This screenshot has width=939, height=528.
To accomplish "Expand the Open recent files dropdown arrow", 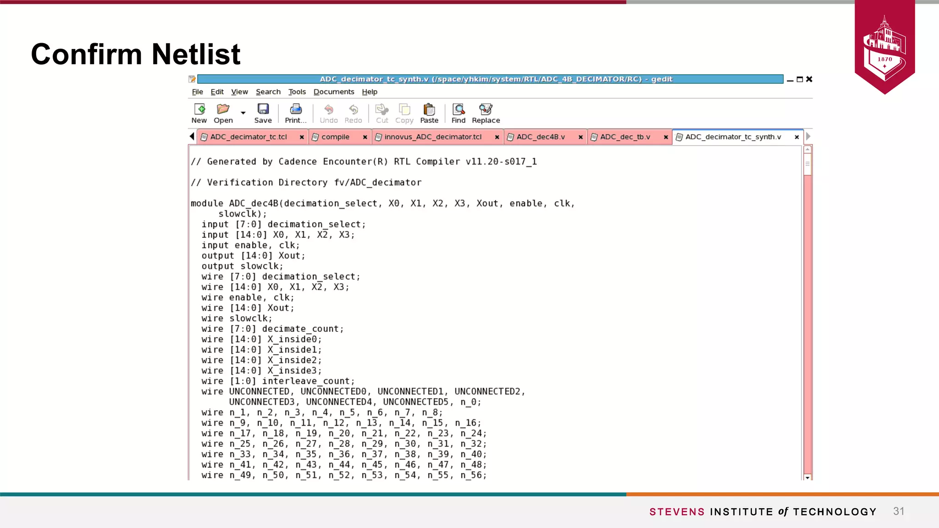I will (243, 113).
